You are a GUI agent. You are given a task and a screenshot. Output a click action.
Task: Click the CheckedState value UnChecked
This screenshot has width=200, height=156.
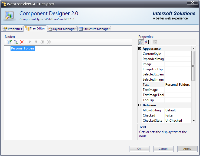point(178,121)
